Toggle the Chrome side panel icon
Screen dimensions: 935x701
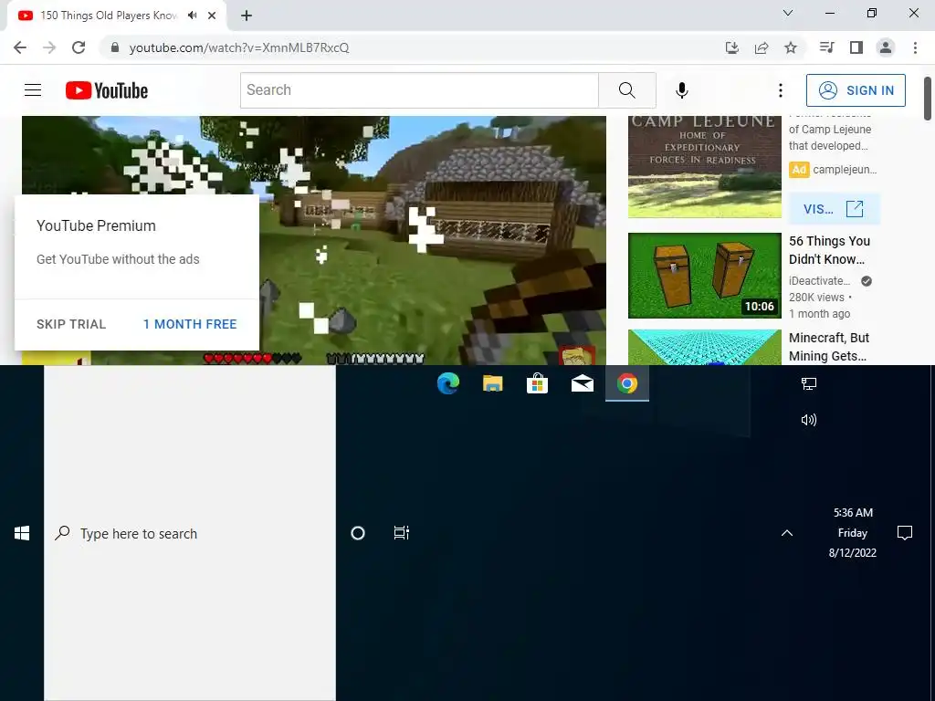point(856,47)
